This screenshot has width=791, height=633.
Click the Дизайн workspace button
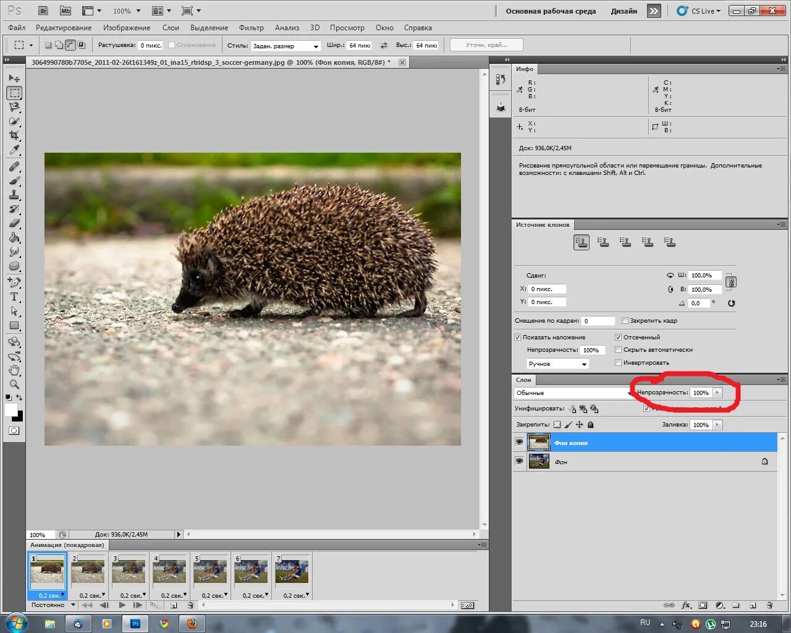624,11
